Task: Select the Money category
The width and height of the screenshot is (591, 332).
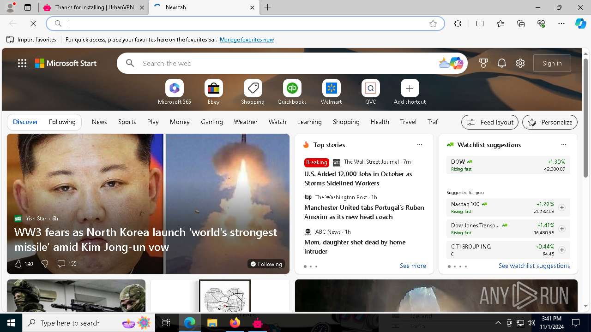Action: (x=180, y=122)
